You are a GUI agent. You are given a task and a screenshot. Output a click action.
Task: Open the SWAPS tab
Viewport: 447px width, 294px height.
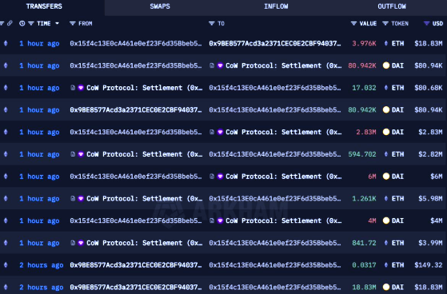160,6
